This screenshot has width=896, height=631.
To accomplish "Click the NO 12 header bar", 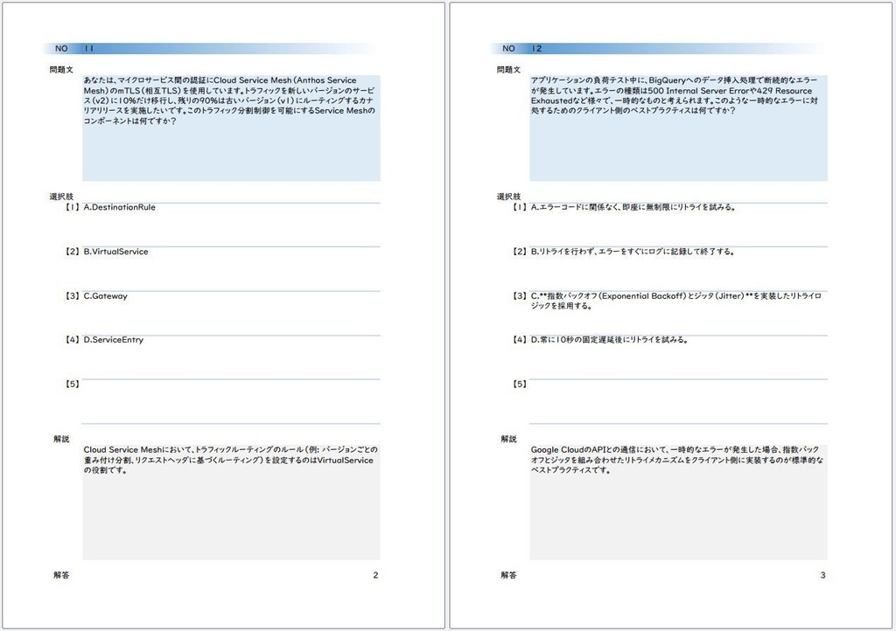I will (x=658, y=48).
